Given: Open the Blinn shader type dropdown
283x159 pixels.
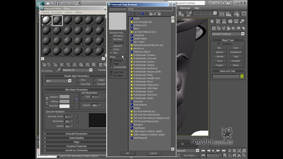Looking at the screenshot, I should (x=70, y=81).
